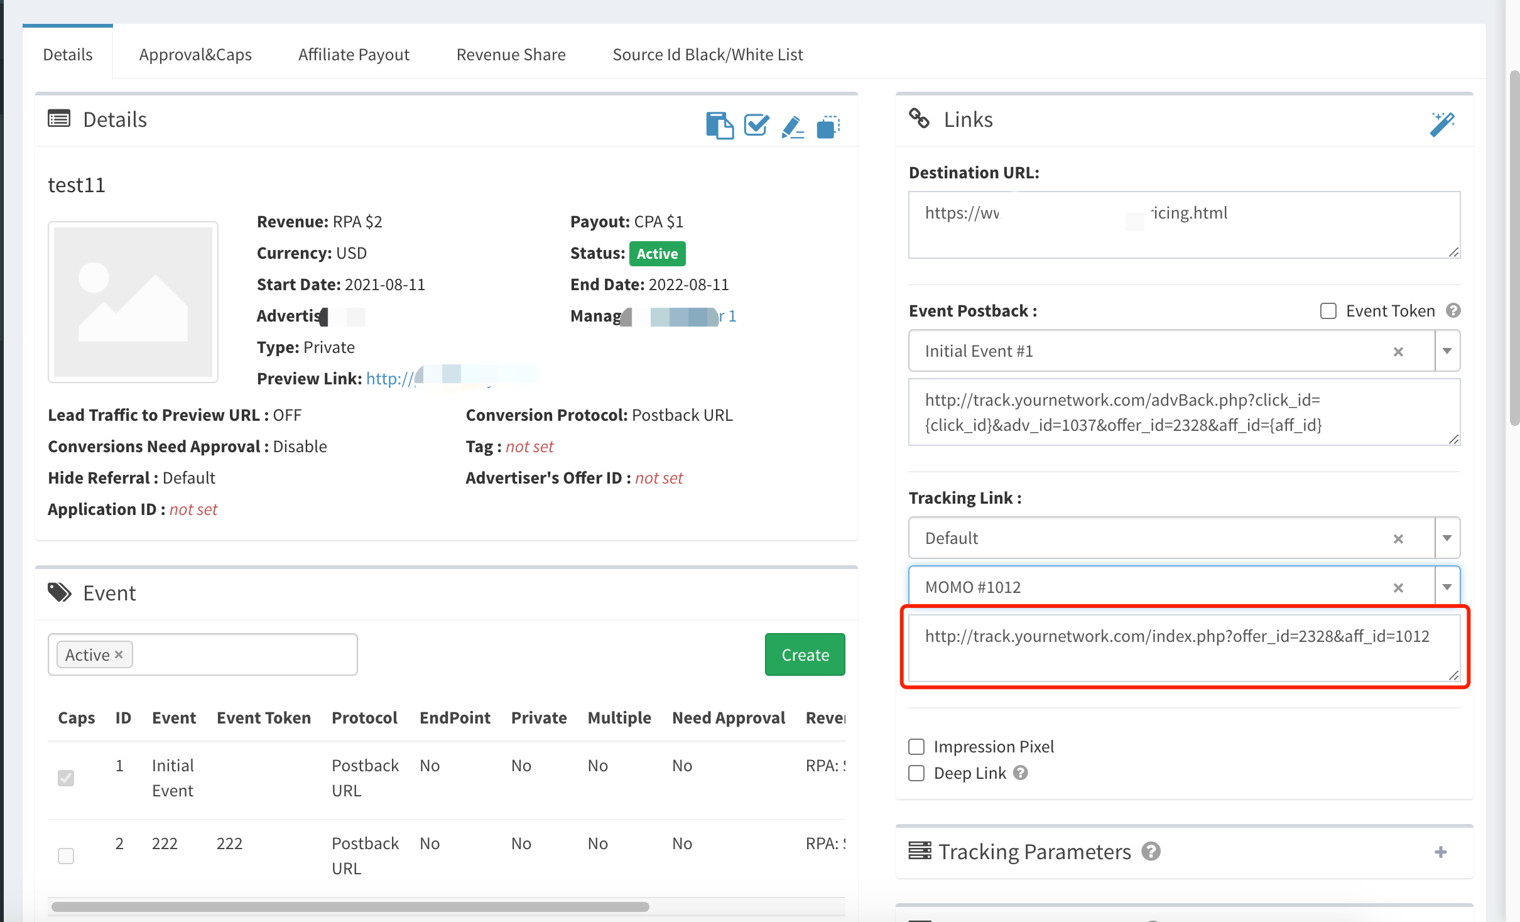Click the help icon beside Deep Link

pyautogui.click(x=1021, y=773)
